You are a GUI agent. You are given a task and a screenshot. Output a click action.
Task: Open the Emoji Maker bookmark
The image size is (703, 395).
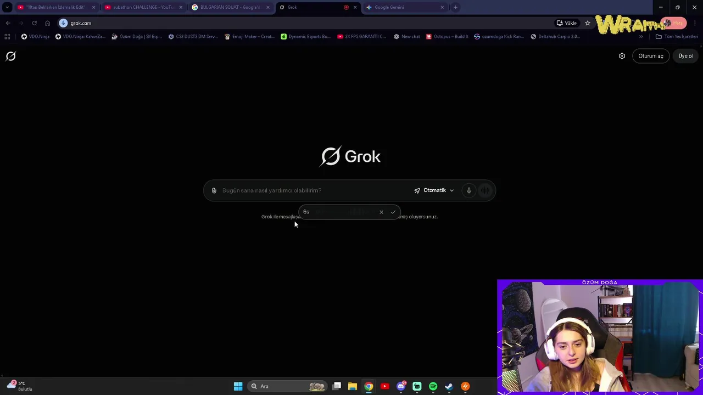(x=249, y=36)
